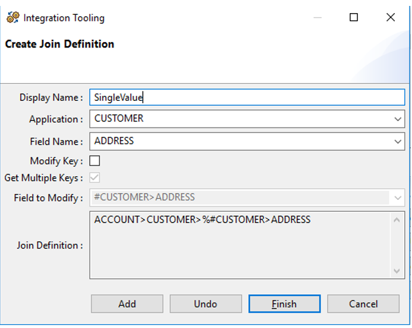
Task: Dismiss dialog with the Cancel button
Action: 363,304
